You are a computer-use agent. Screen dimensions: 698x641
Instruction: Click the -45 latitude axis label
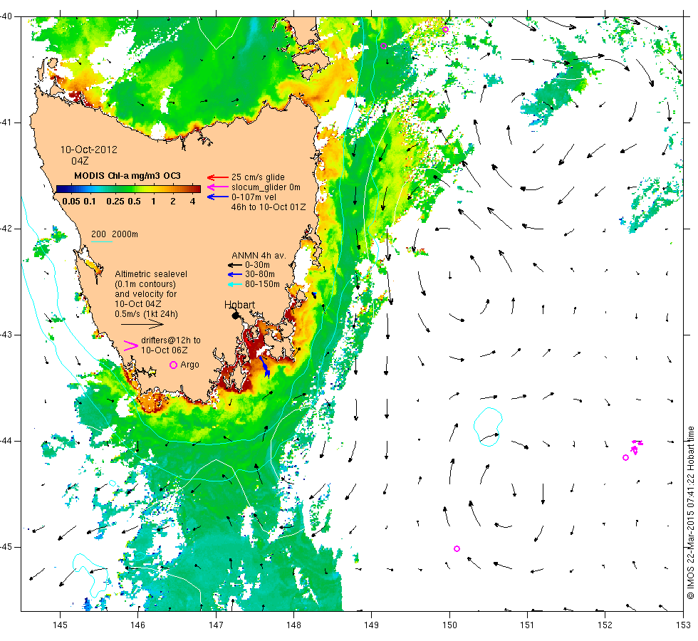(x=6, y=547)
